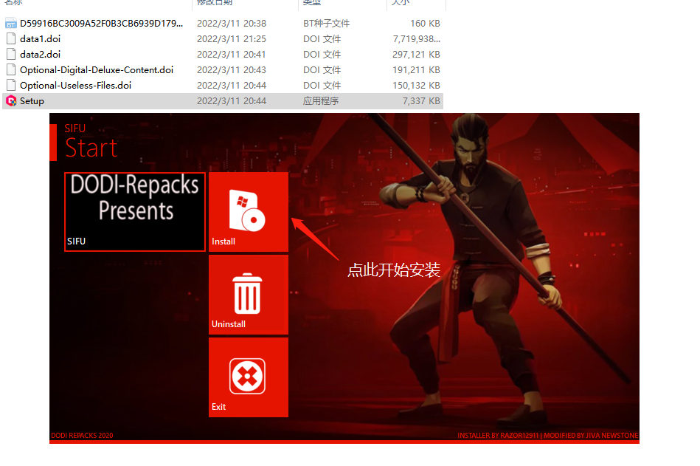Click the BT torrent file icon

click(11, 24)
